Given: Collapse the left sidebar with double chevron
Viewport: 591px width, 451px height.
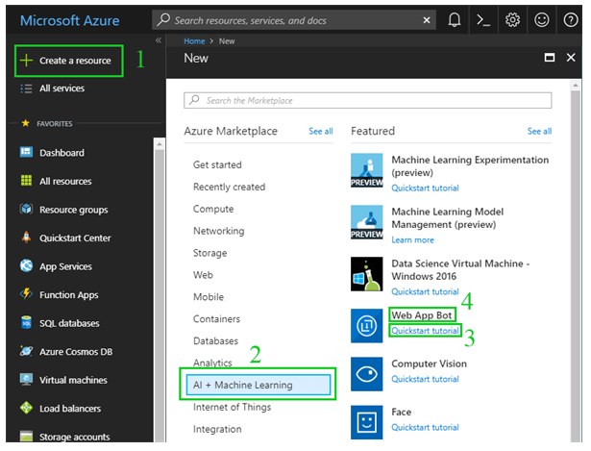Looking at the screenshot, I should pyautogui.click(x=159, y=40).
